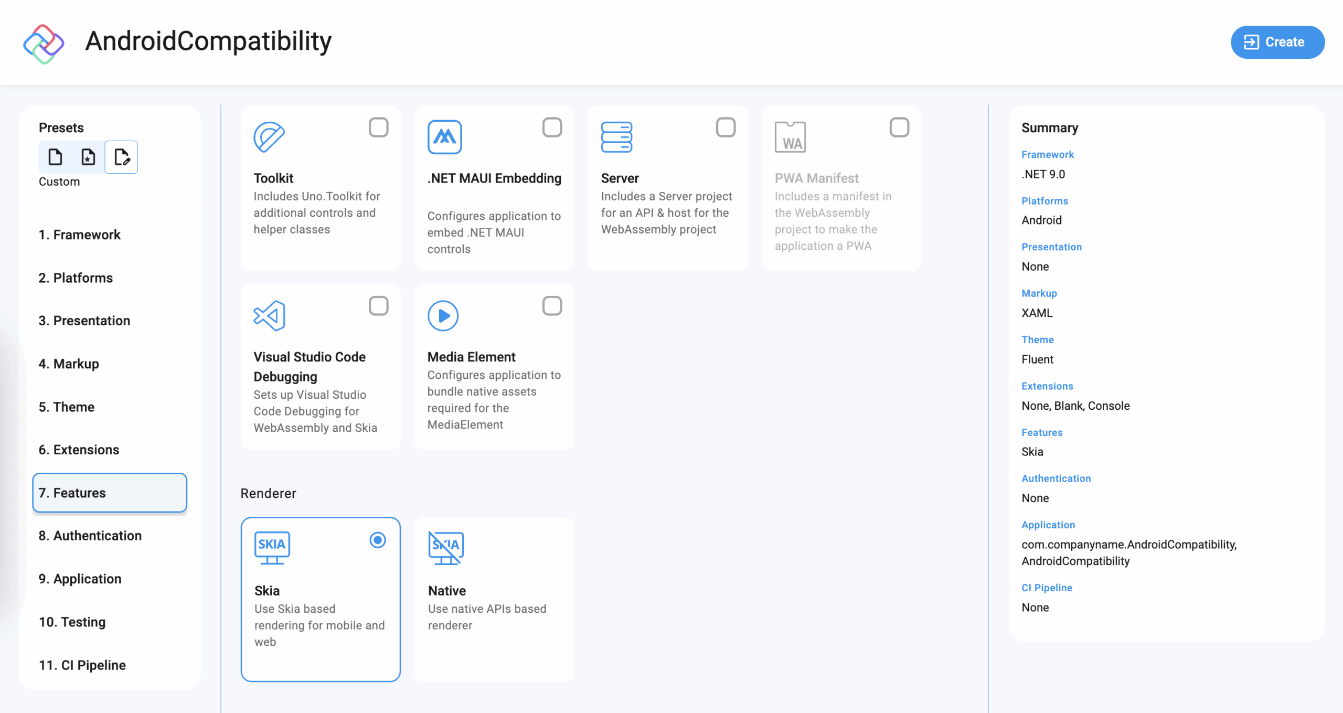The height and width of the screenshot is (713, 1343).
Task: Select the Recommended preset star icon
Action: pos(88,157)
